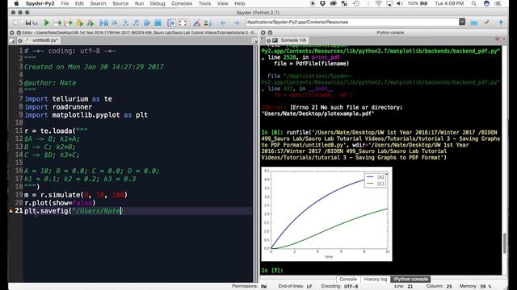Toggle fullscreen mode
517x290 pixels.
coord(183,23)
